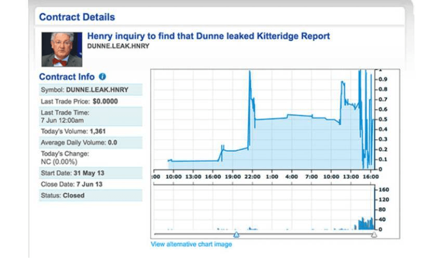442x265 pixels.
Task: Click the Contract Info heading text
Action: 67,77
